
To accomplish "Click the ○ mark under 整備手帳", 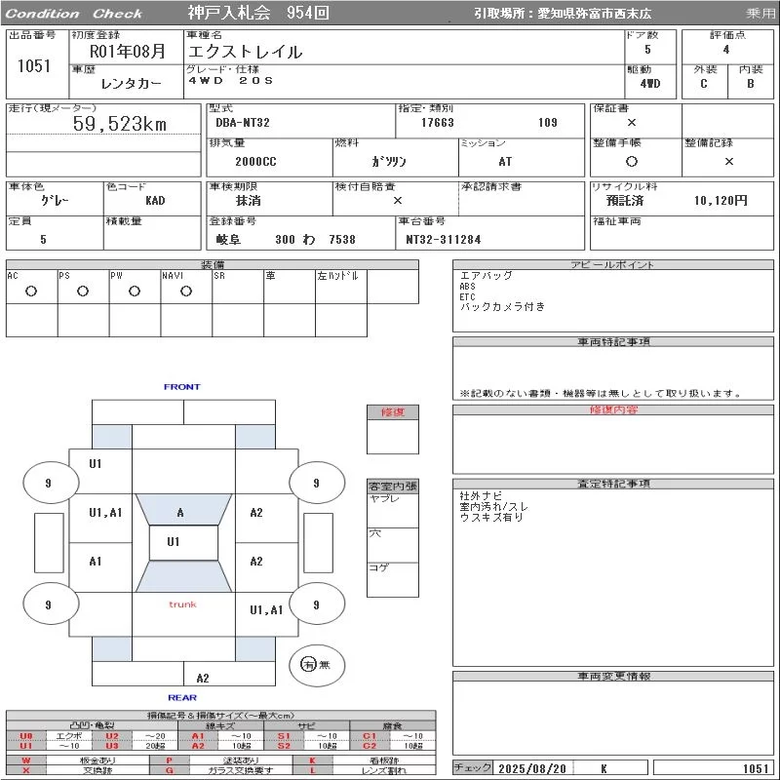I will 631,161.
